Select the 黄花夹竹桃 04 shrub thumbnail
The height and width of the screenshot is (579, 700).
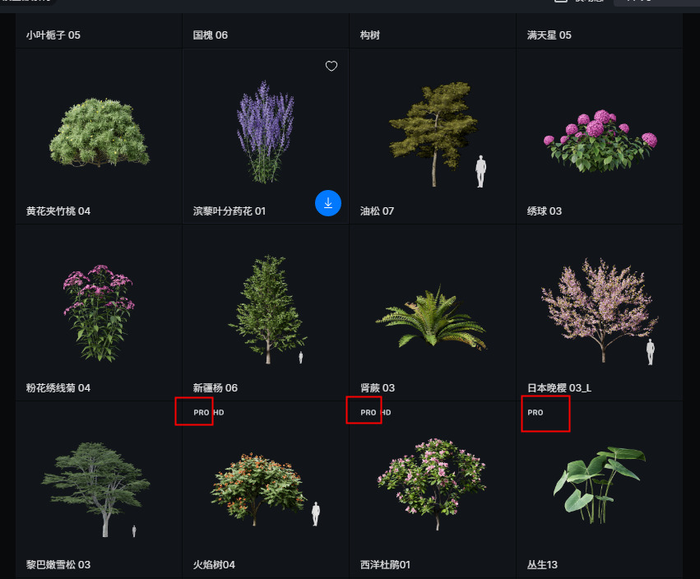pyautogui.click(x=99, y=132)
